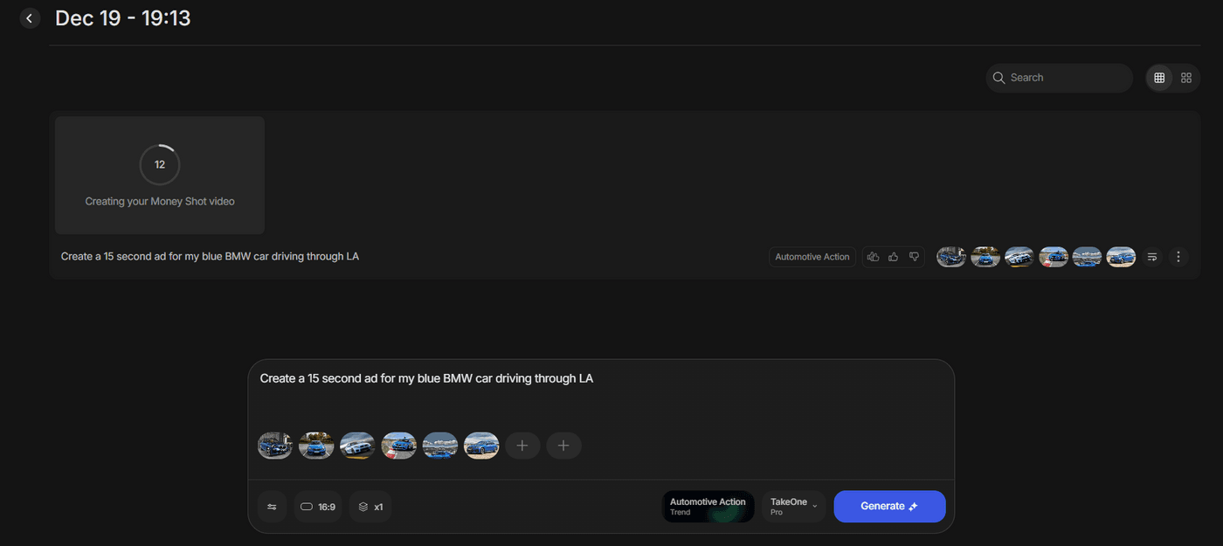This screenshot has height=546, width=1223.
Task: Click the wrap-text icon beside result thumbnails
Action: (x=1152, y=257)
